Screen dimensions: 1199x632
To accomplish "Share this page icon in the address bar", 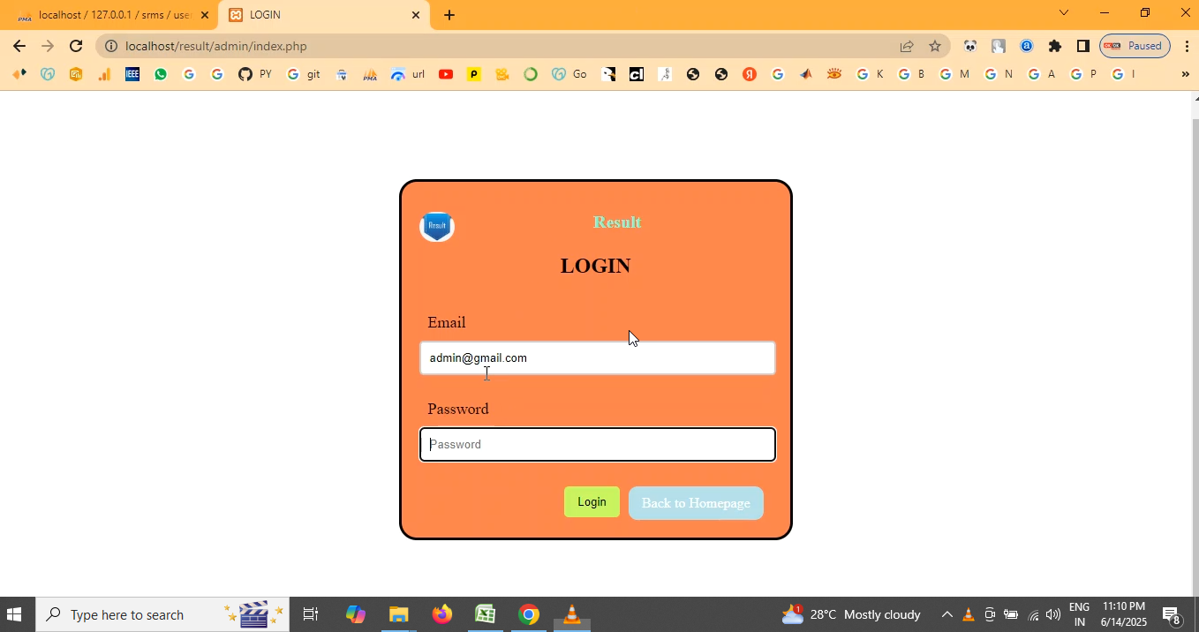I will (x=907, y=46).
